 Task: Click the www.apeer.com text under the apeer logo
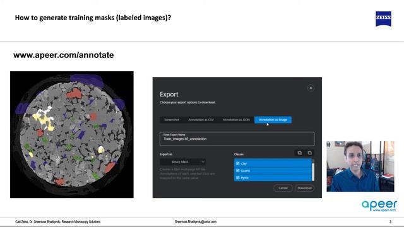[384, 210]
